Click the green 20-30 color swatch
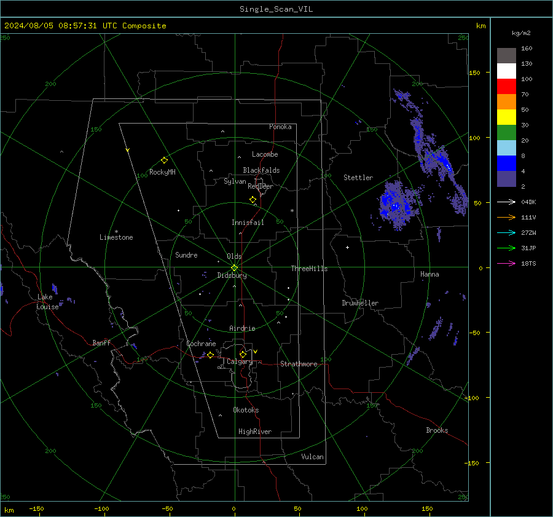Image resolution: width=553 pixels, height=517 pixels. pyautogui.click(x=506, y=133)
